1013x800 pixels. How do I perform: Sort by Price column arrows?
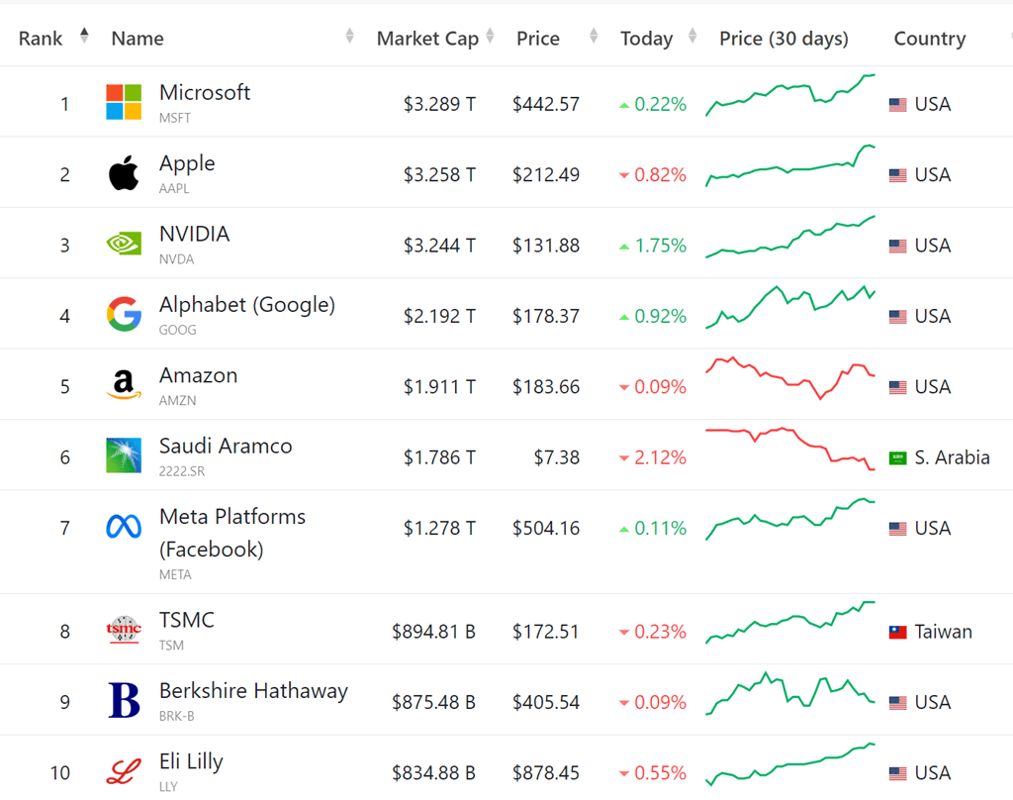(x=594, y=38)
